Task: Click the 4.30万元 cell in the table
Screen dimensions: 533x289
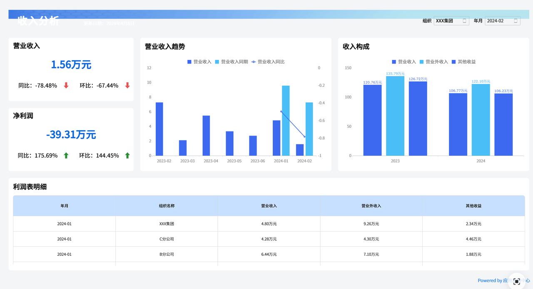Action: [371, 239]
